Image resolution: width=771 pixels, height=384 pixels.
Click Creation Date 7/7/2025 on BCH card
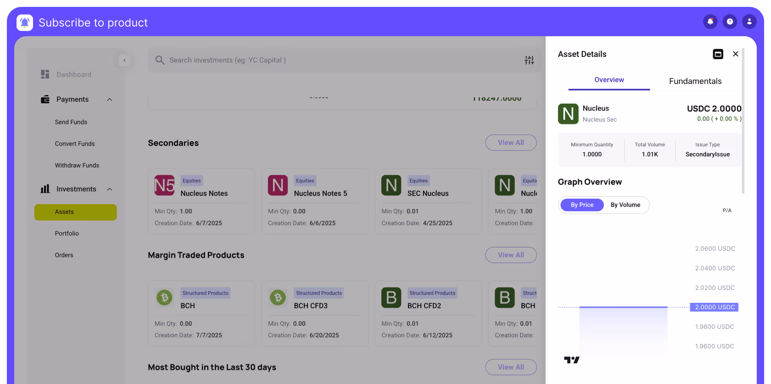(188, 335)
